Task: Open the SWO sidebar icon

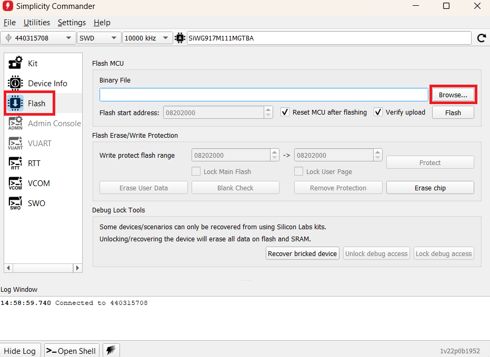Action: [x=15, y=203]
